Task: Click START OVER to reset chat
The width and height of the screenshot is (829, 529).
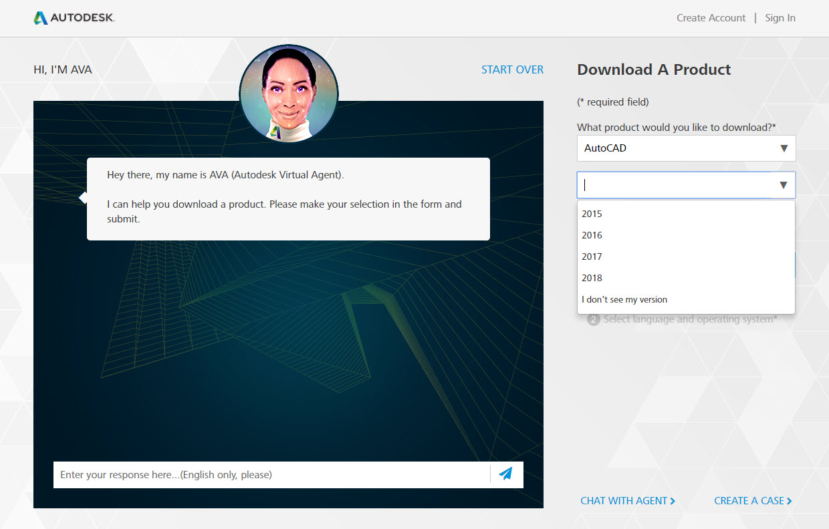Action: coord(513,69)
